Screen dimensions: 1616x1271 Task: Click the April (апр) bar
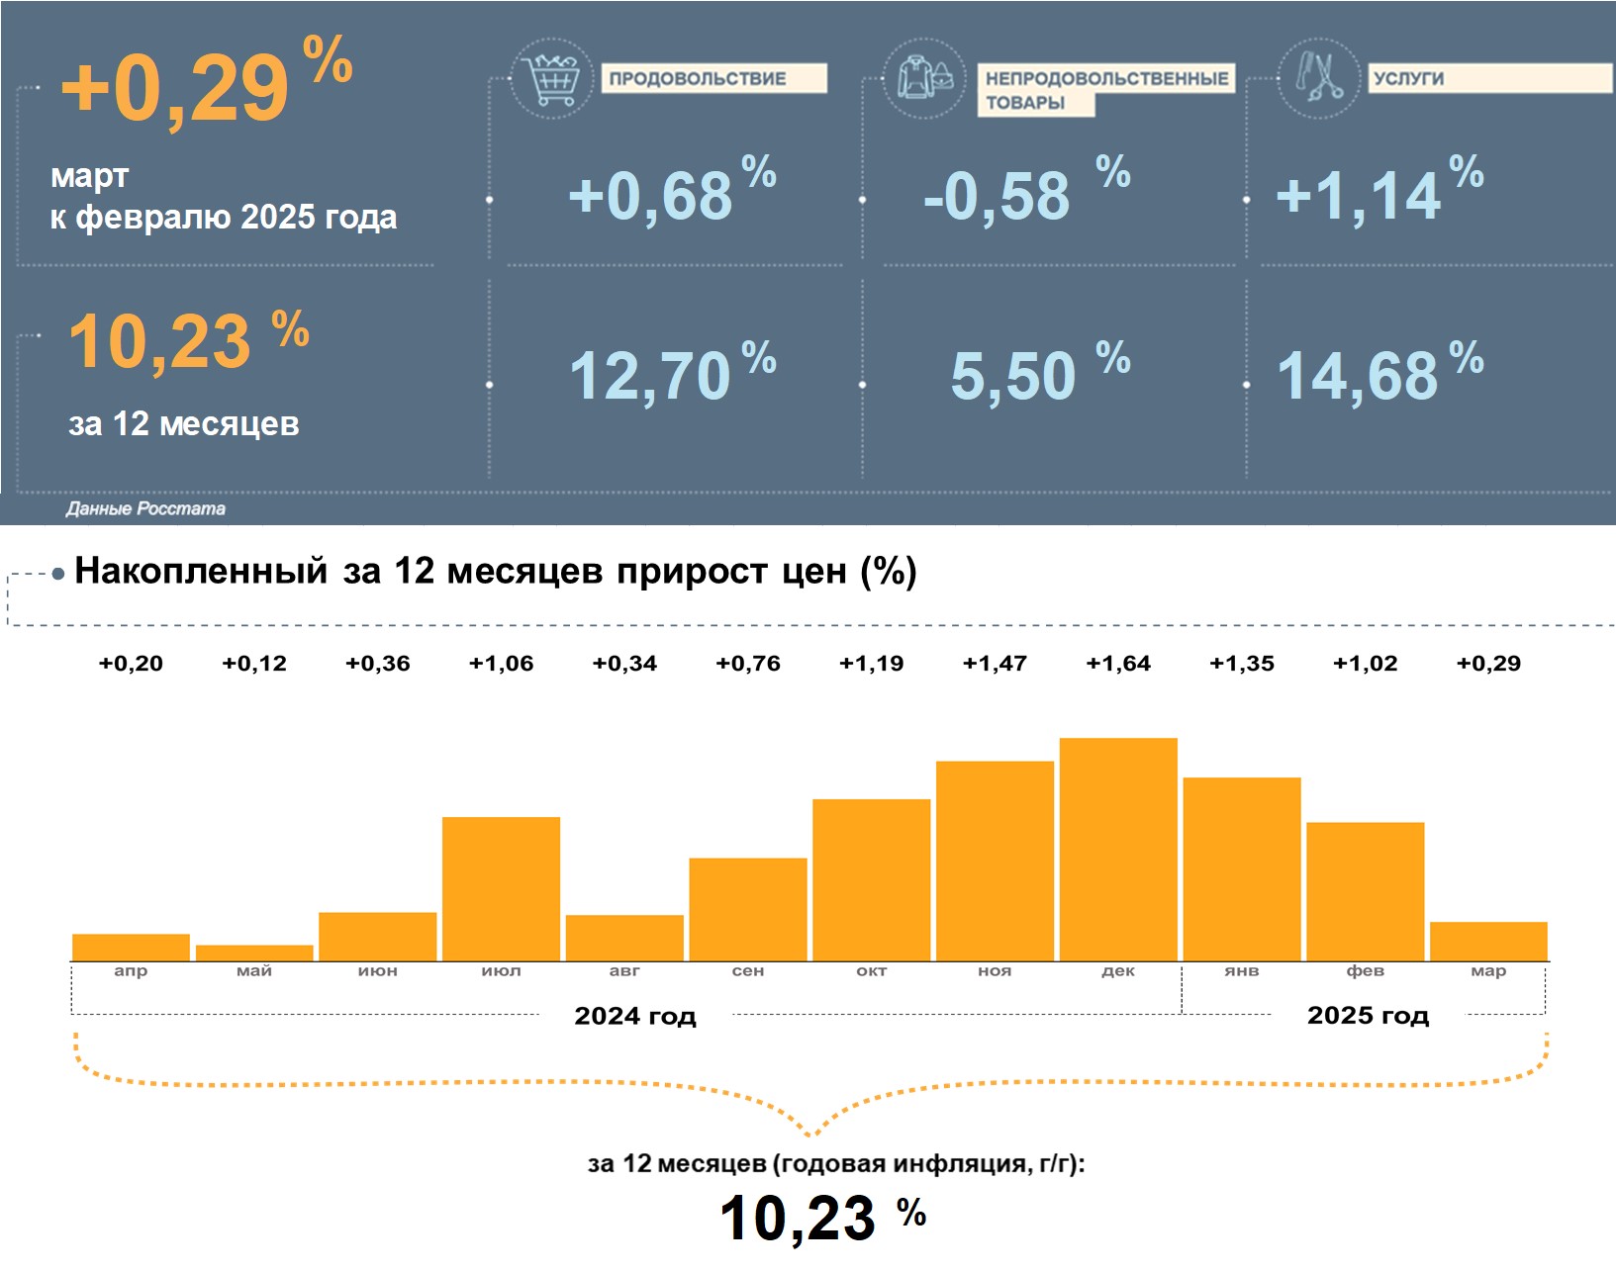click(131, 948)
